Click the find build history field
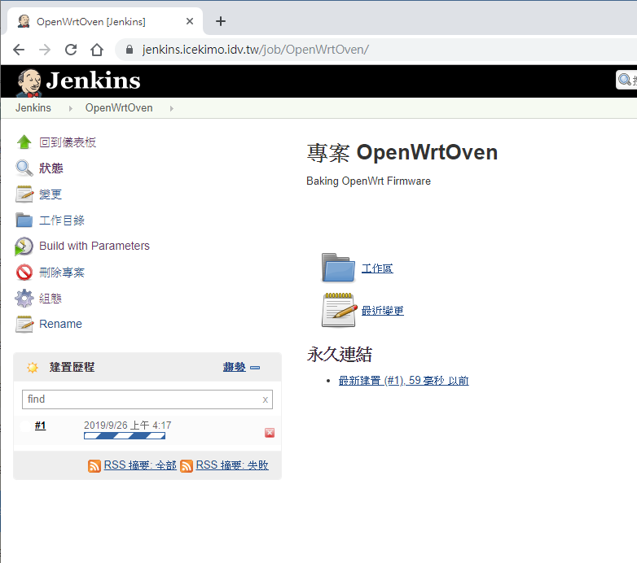The height and width of the screenshot is (563, 637). (147, 399)
